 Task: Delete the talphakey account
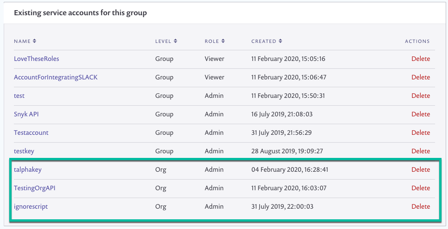pos(421,170)
